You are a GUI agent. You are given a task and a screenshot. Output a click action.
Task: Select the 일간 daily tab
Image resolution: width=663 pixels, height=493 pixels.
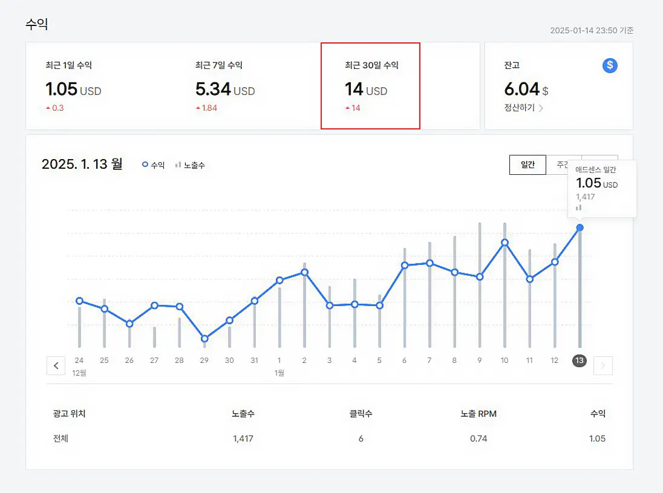point(527,165)
